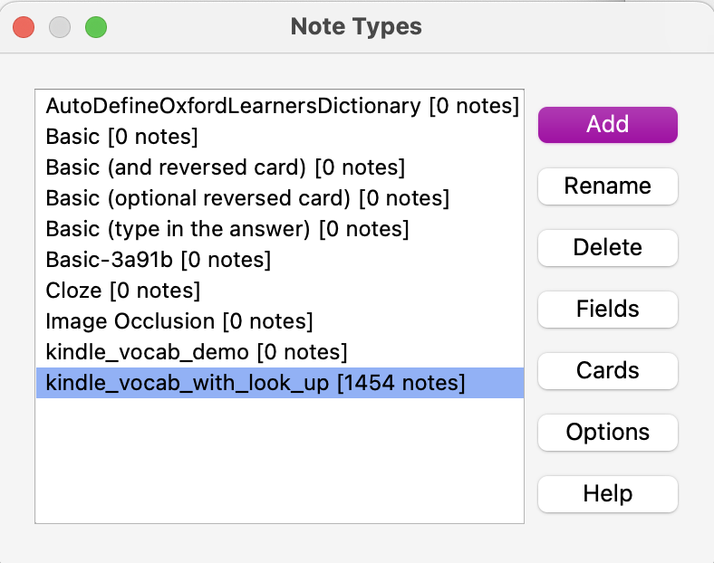714x563 pixels.
Task: Select AutoDefineOxfordLearnersDictionary note type
Action: [x=281, y=106]
